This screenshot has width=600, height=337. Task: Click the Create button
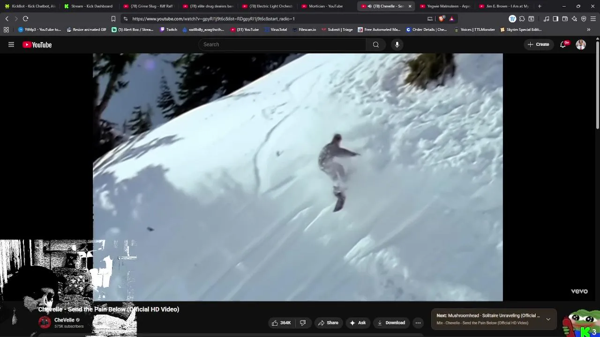point(538,44)
